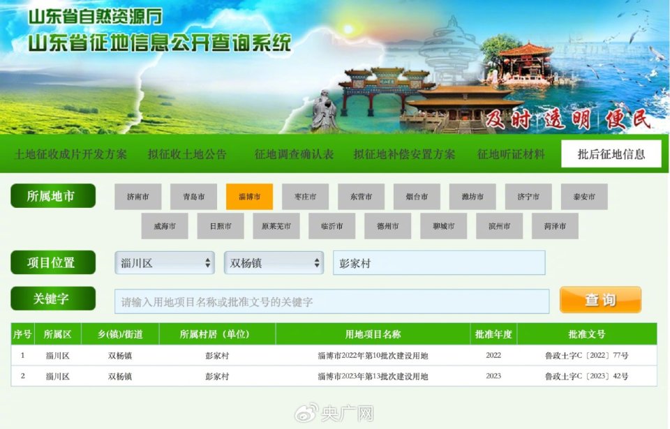Select 烟台市 in the city selector

416,196
